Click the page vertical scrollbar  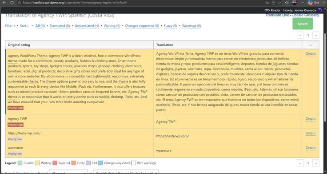point(325,77)
